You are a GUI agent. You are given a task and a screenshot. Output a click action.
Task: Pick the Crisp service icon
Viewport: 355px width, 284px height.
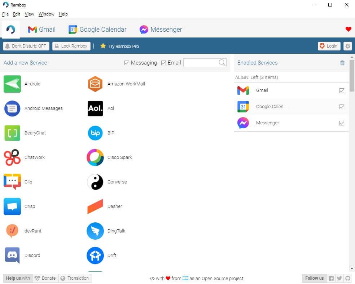tap(12, 207)
